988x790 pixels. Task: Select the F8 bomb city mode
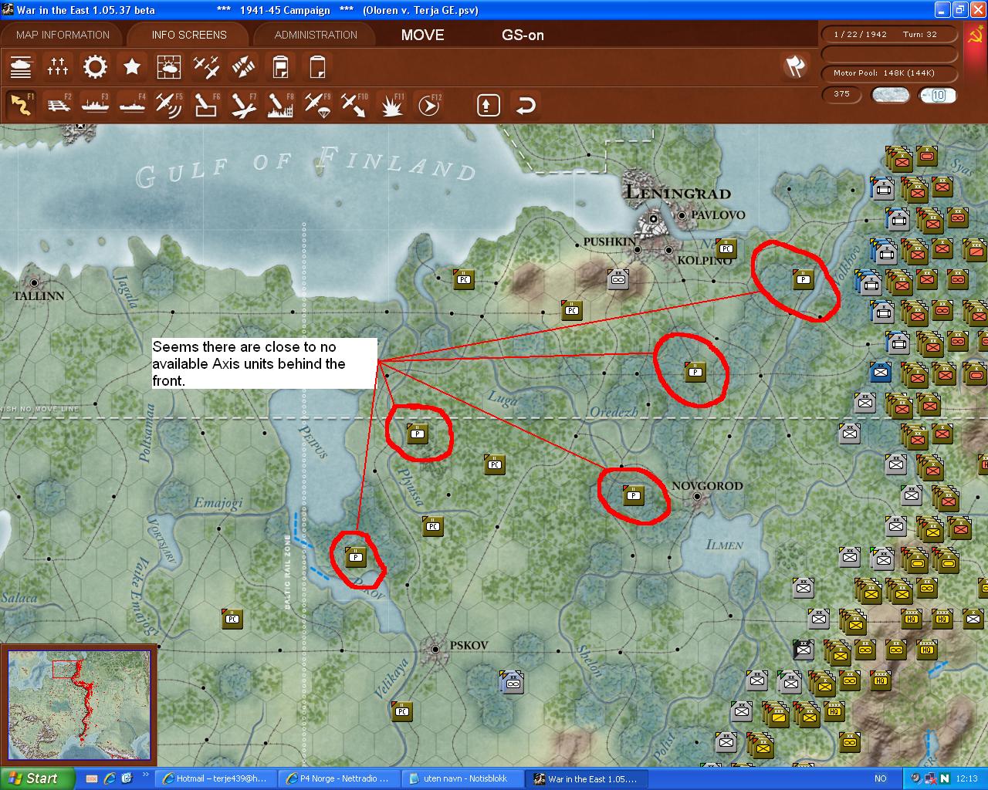[x=280, y=105]
